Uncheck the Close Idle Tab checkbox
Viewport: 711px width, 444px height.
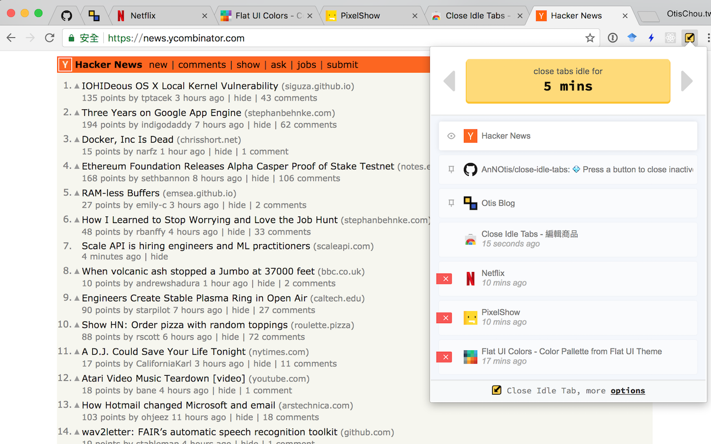(496, 390)
